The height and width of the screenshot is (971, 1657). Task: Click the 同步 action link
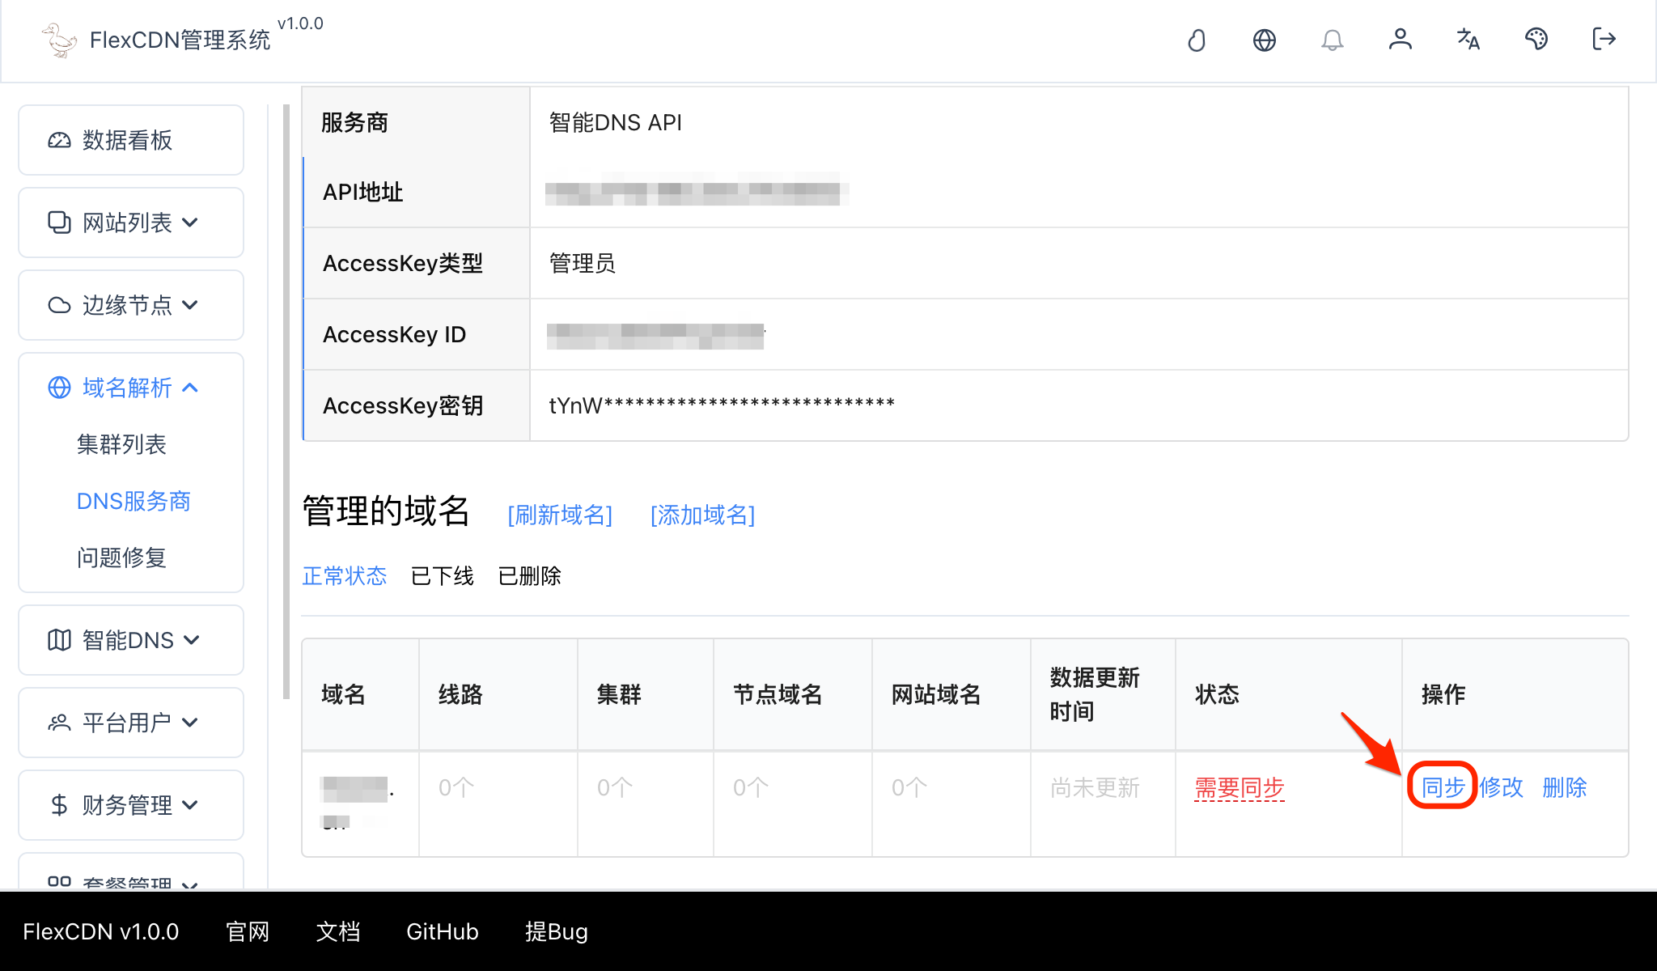click(x=1442, y=787)
